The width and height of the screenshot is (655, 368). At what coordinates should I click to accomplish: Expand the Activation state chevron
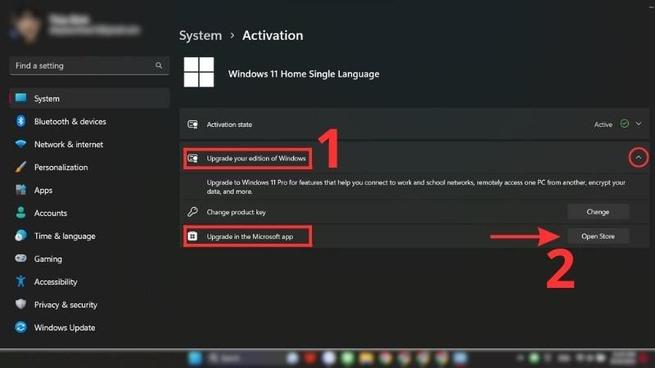[639, 124]
